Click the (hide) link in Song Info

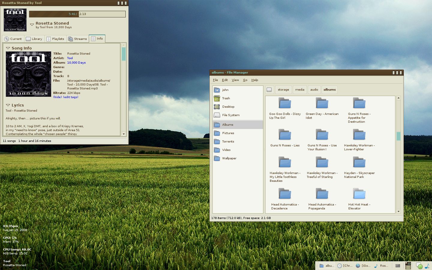click(57, 97)
